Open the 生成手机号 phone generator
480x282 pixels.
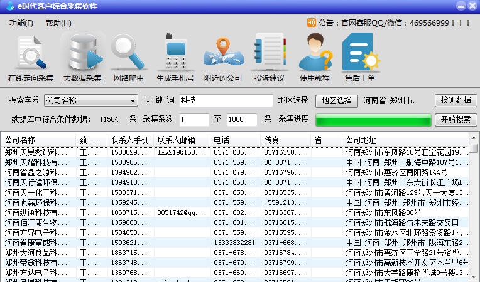175,58
